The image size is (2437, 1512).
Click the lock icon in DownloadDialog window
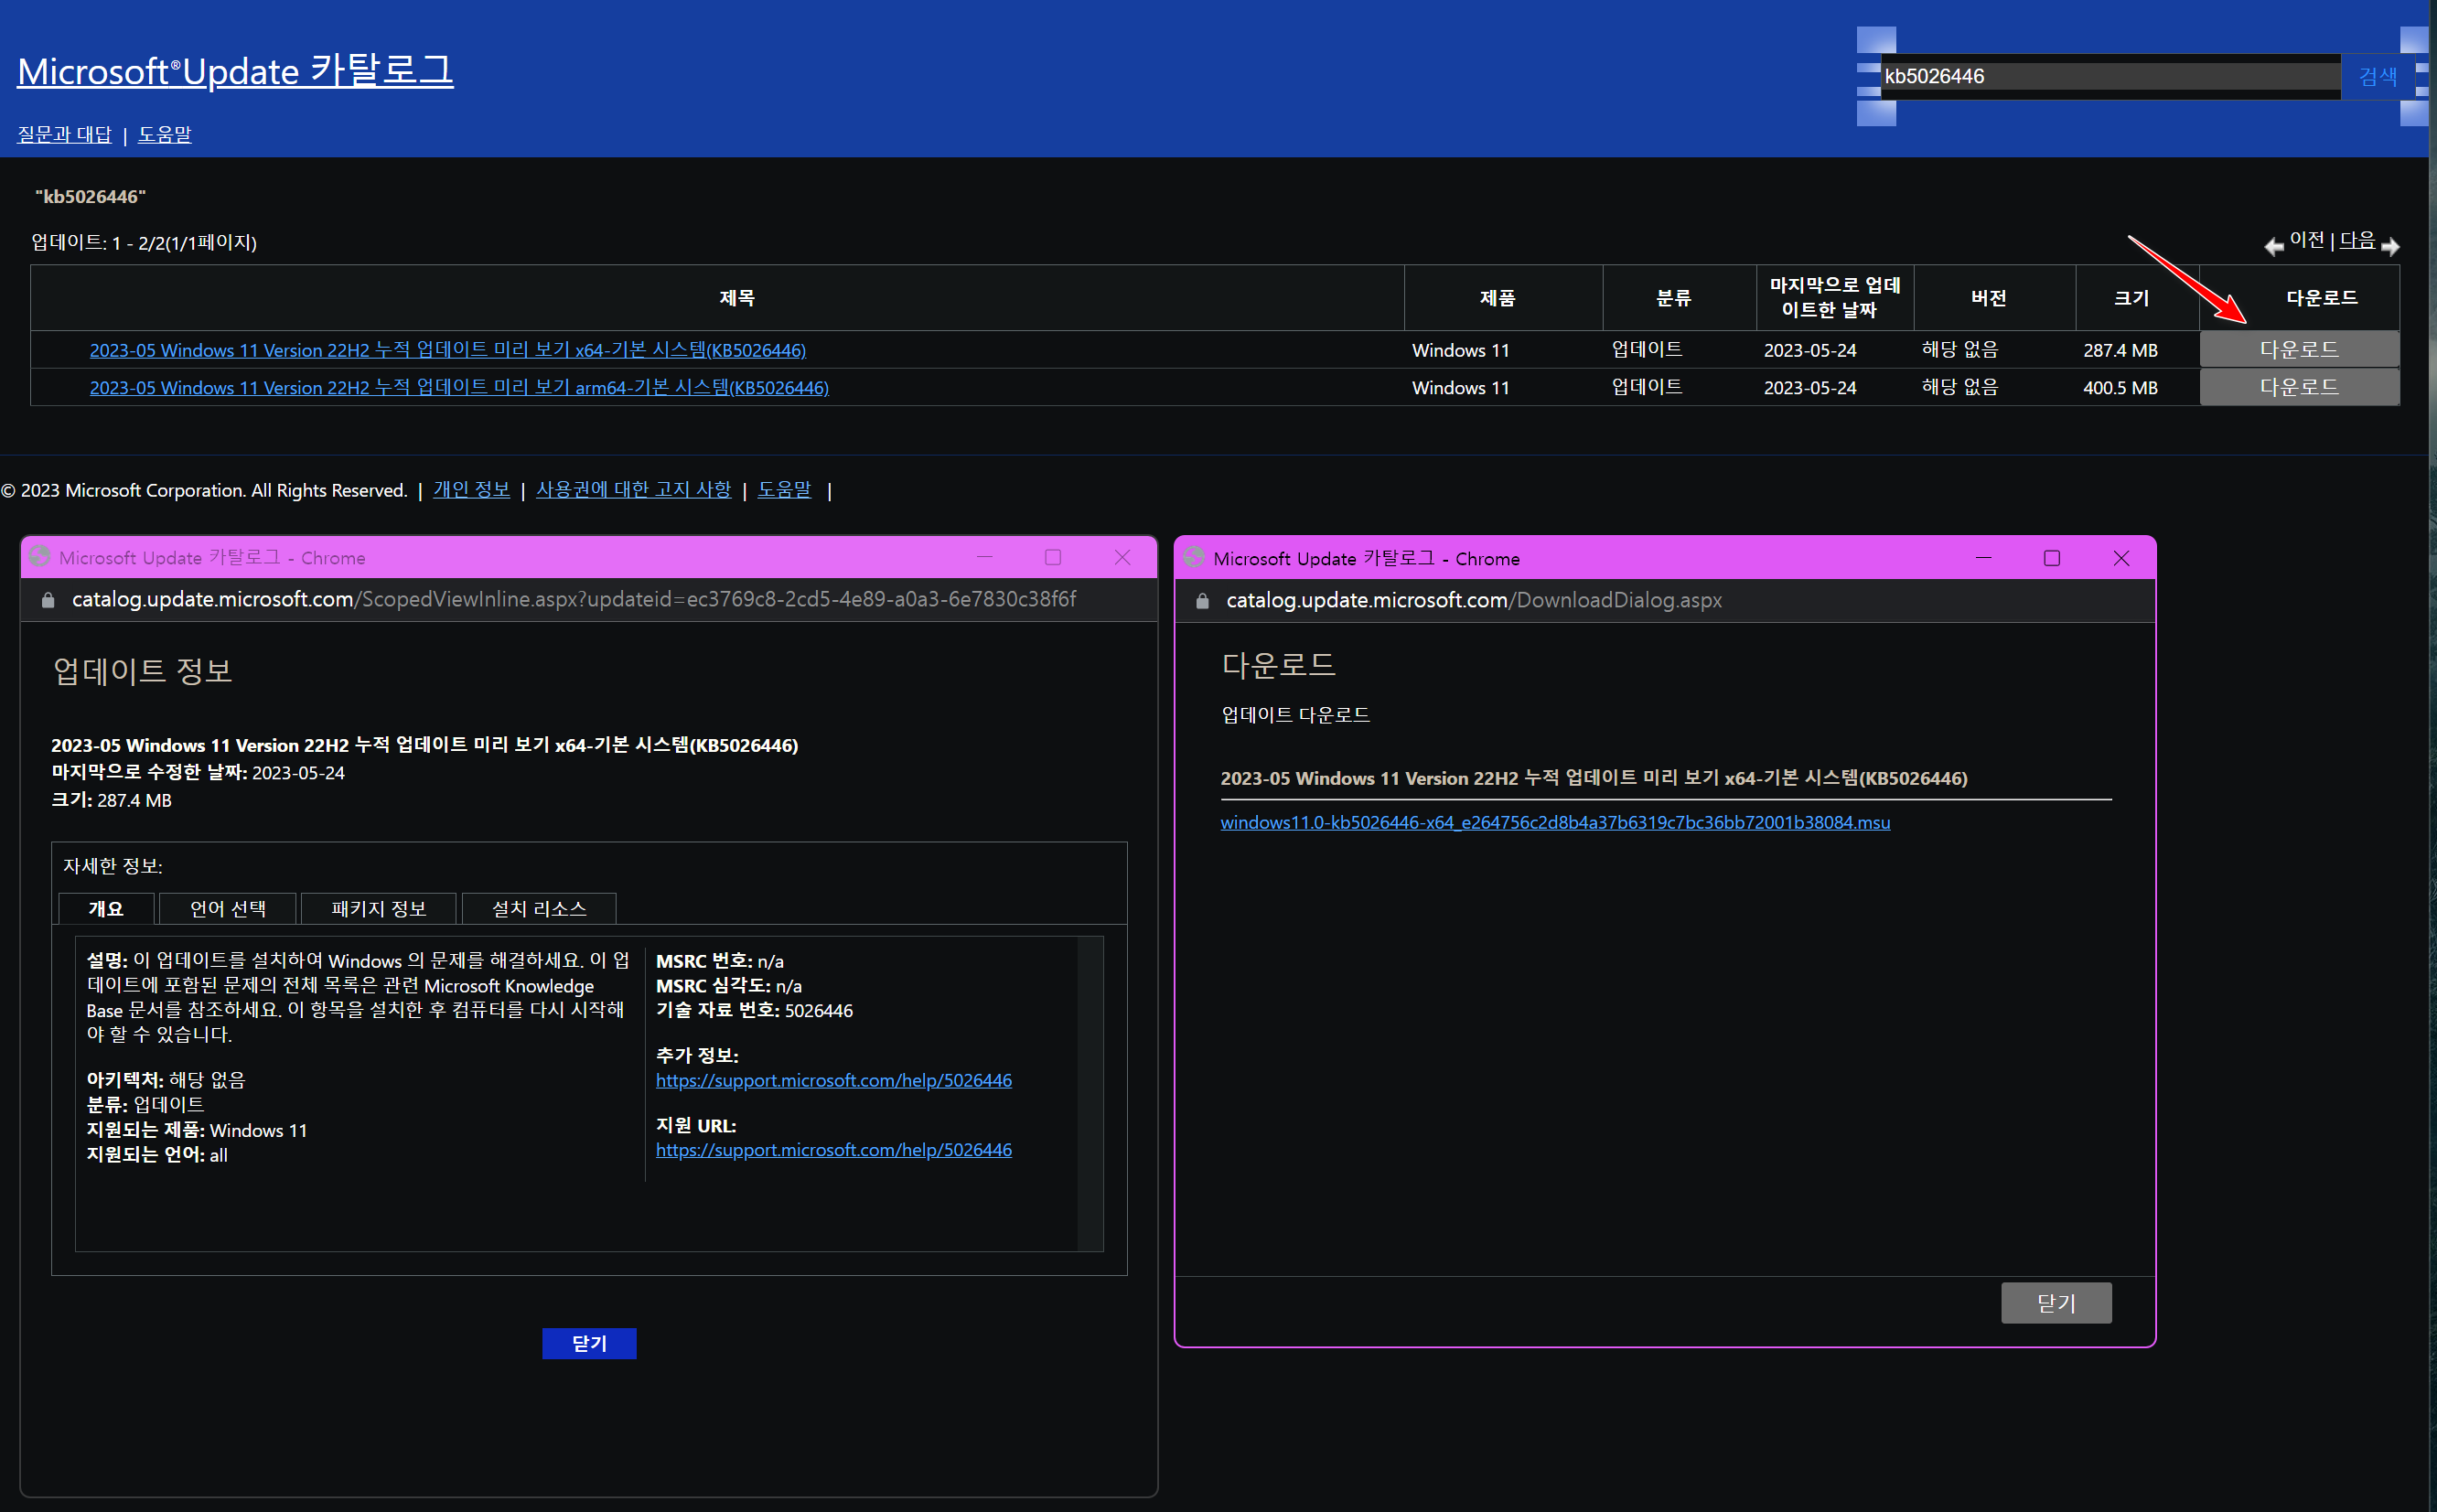pos(1202,601)
